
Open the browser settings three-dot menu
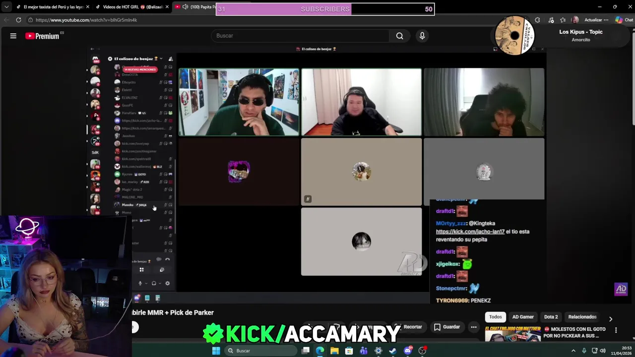point(606,20)
